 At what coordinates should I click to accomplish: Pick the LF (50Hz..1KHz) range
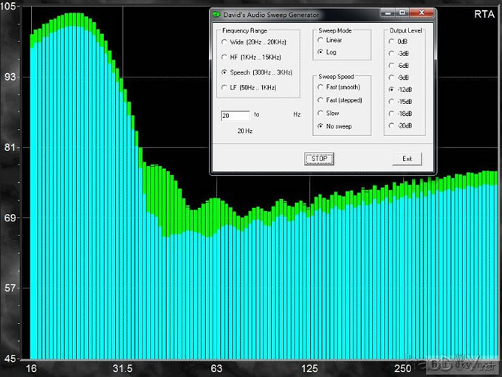(224, 89)
